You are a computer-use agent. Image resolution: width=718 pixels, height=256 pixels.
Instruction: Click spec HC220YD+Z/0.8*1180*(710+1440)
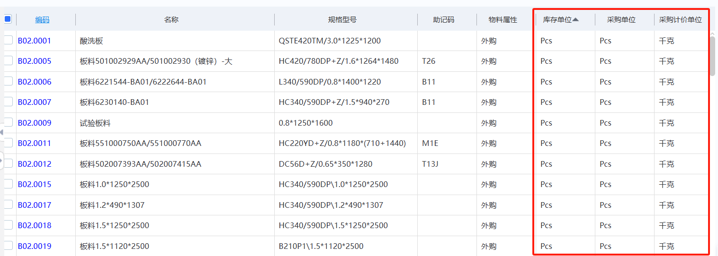pyautogui.click(x=342, y=143)
